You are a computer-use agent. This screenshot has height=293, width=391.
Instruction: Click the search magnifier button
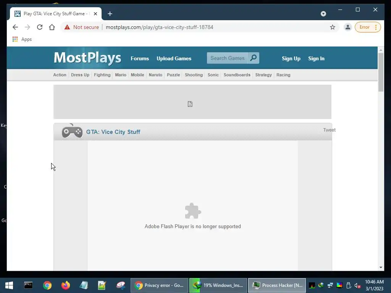pyautogui.click(x=254, y=58)
